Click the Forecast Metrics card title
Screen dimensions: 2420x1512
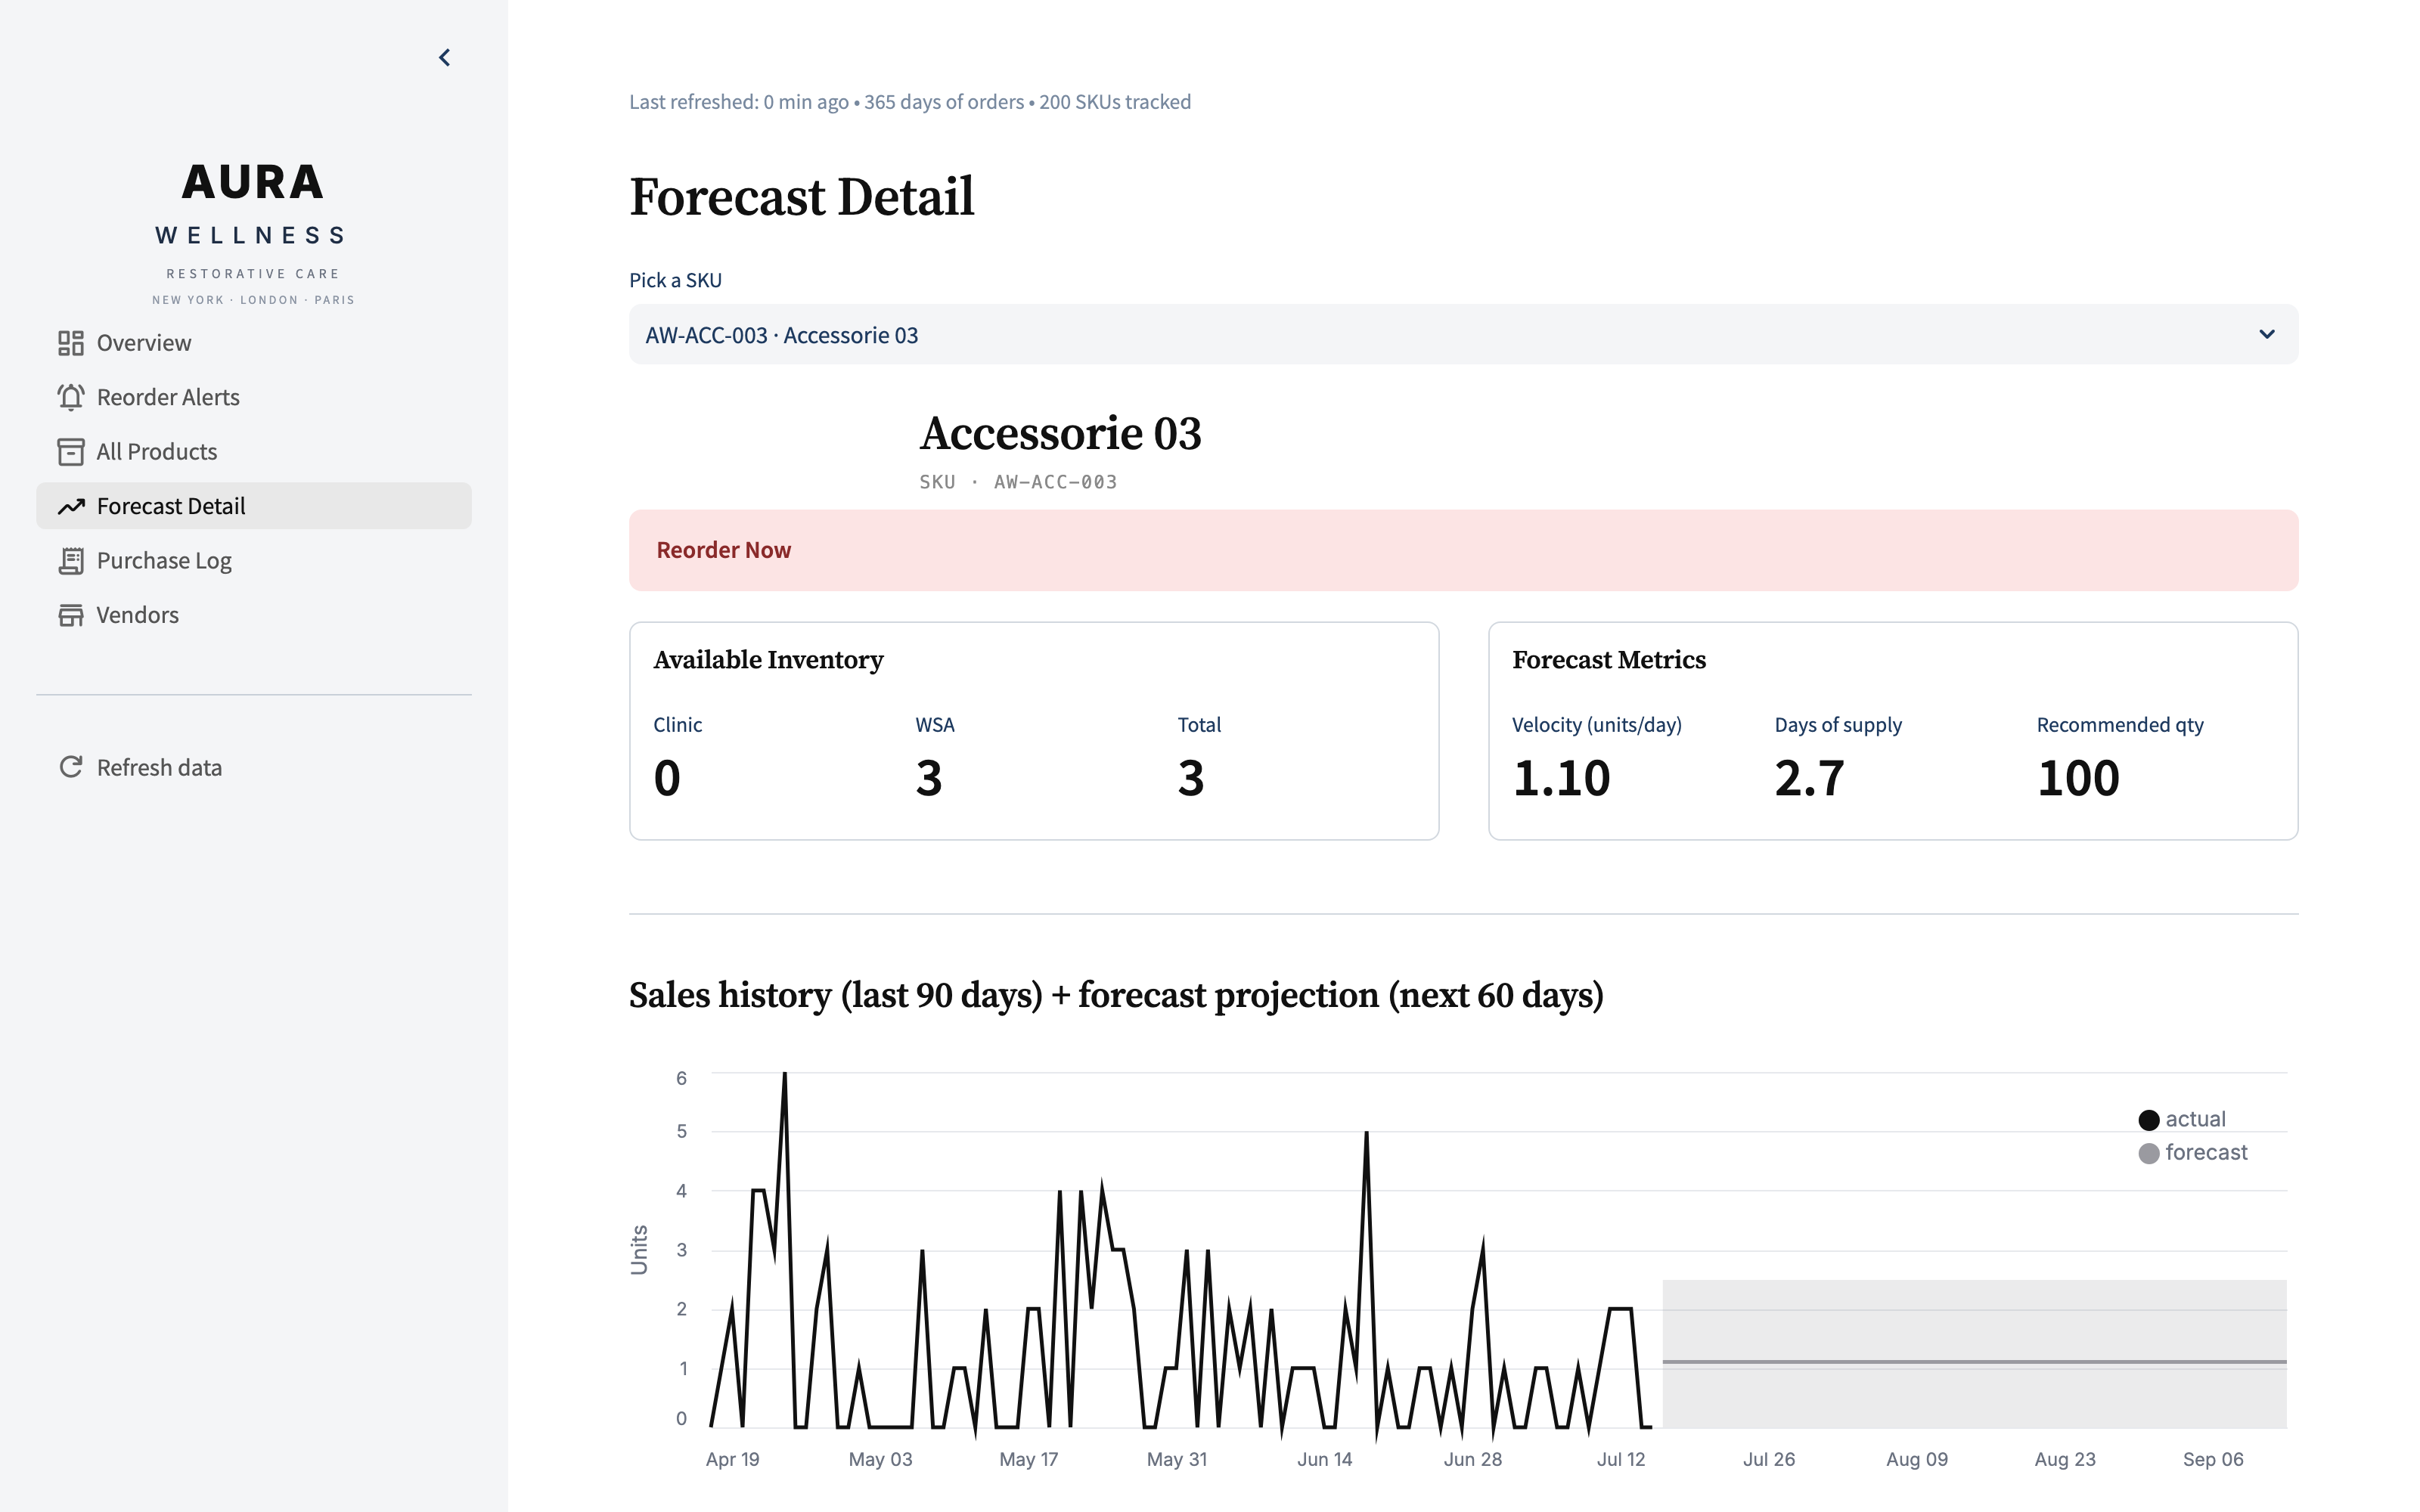click(1609, 660)
